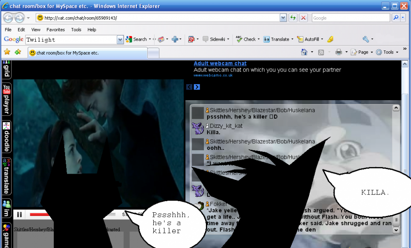Click the chat box scroll up arrow
411x248 pixels.
tap(396, 108)
